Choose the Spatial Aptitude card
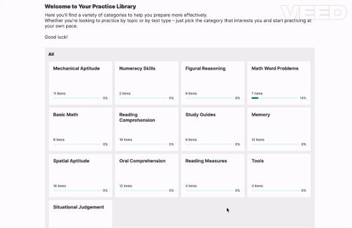352x228 pixels. [x=81, y=175]
